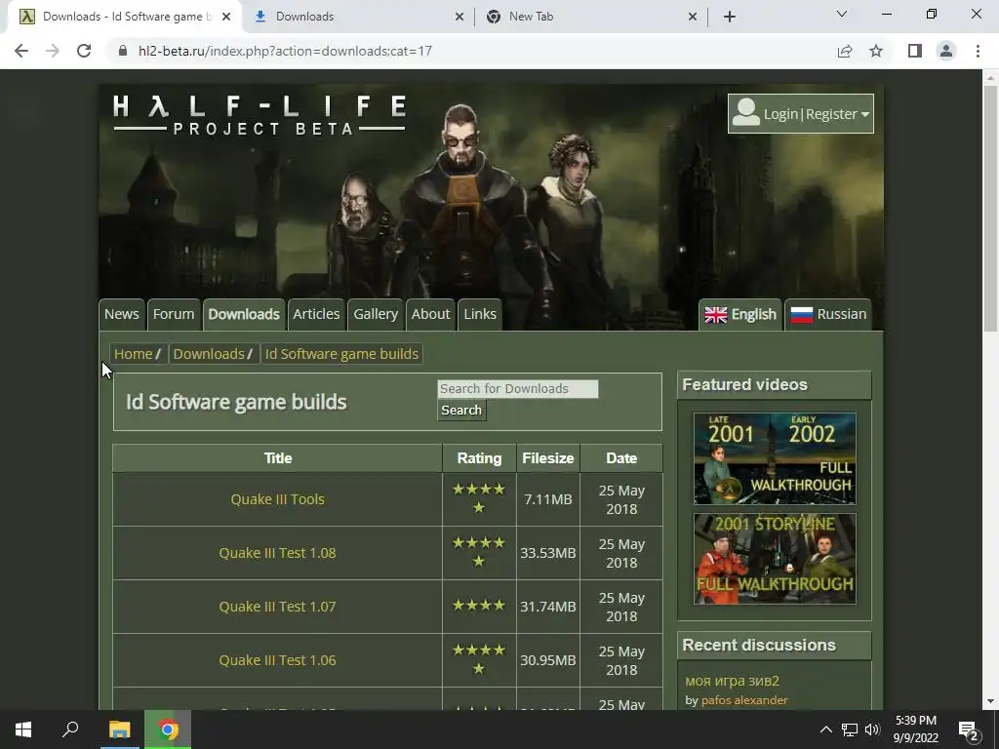The image size is (999, 749).
Task: Bookmark this page with the star icon
Action: click(876, 51)
